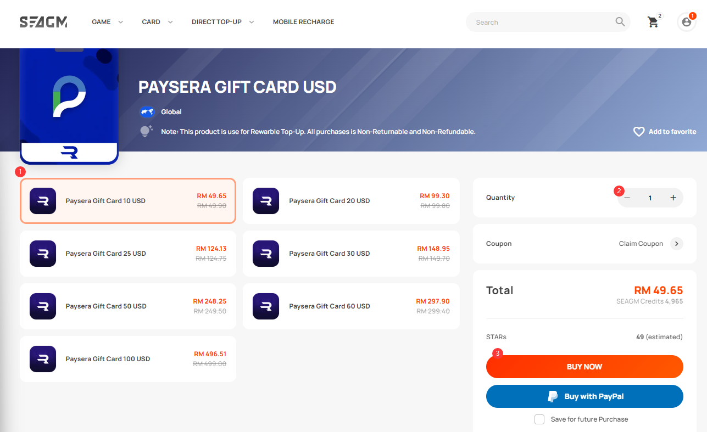Screen dimensions: 707x432
Task: Click the BUY NOW button
Action: [584, 367]
